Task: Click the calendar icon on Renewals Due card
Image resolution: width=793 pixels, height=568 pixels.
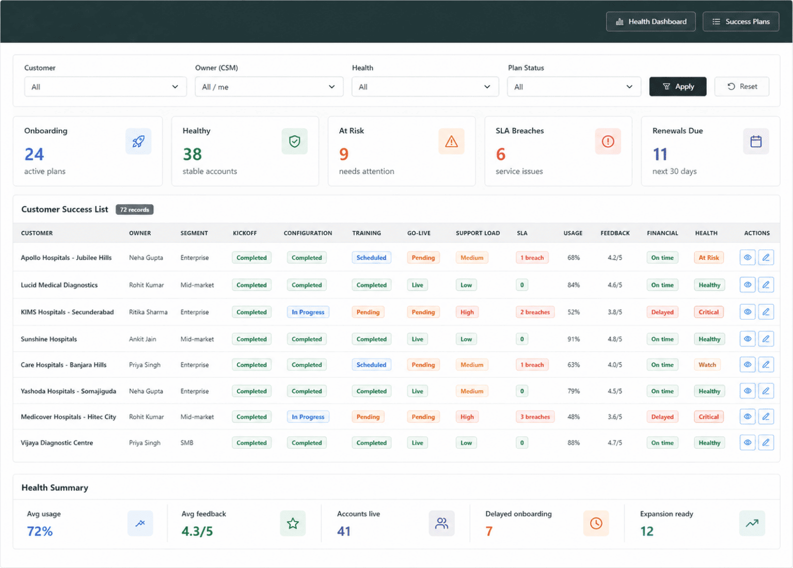Action: point(756,141)
